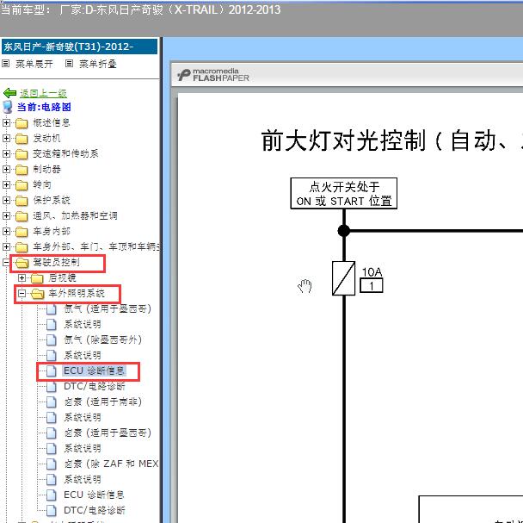Click the open 车外照明系统 folder icon
Viewport: 523px width, 523px height.
tap(38, 294)
